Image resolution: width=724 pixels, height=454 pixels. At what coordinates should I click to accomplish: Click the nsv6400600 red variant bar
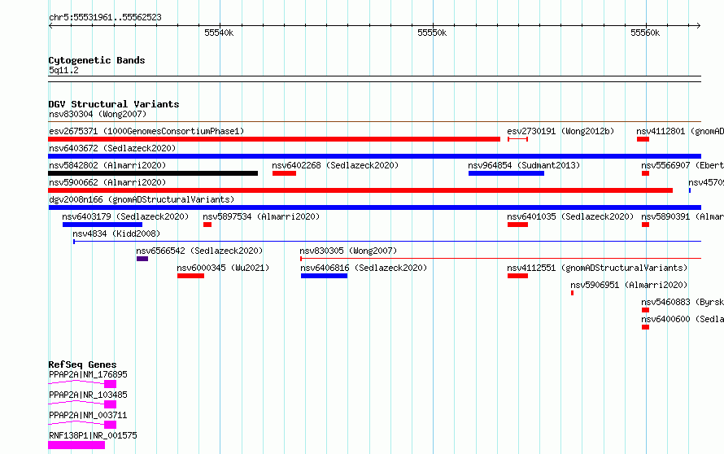click(x=646, y=327)
